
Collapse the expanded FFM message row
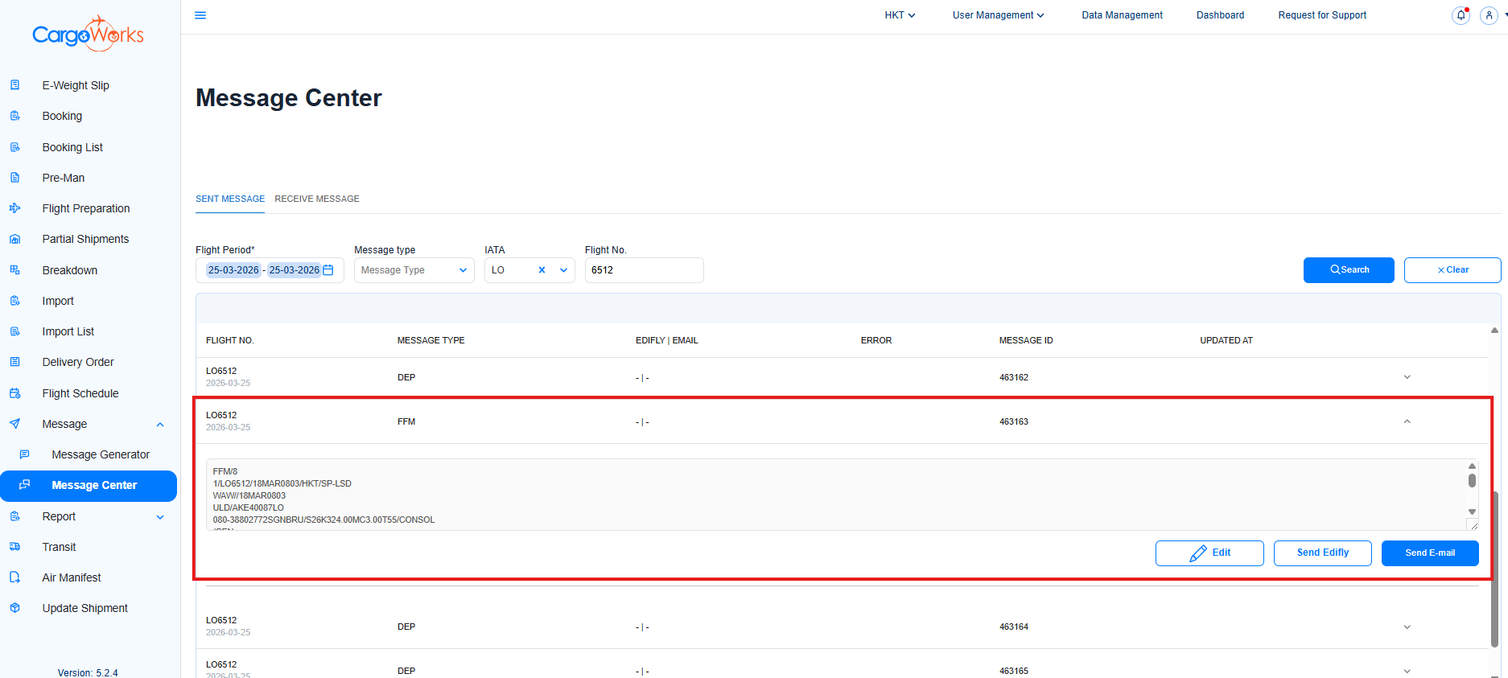pyautogui.click(x=1407, y=421)
